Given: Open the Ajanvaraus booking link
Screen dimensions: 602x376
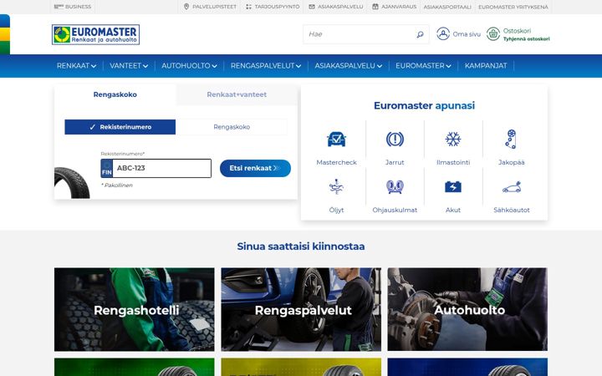Looking at the screenshot, I should tap(399, 7).
